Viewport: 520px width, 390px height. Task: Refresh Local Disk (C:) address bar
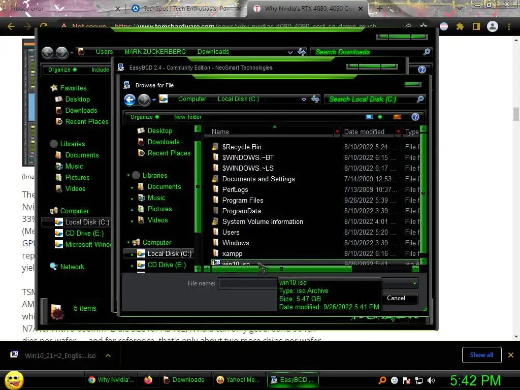tap(315, 99)
